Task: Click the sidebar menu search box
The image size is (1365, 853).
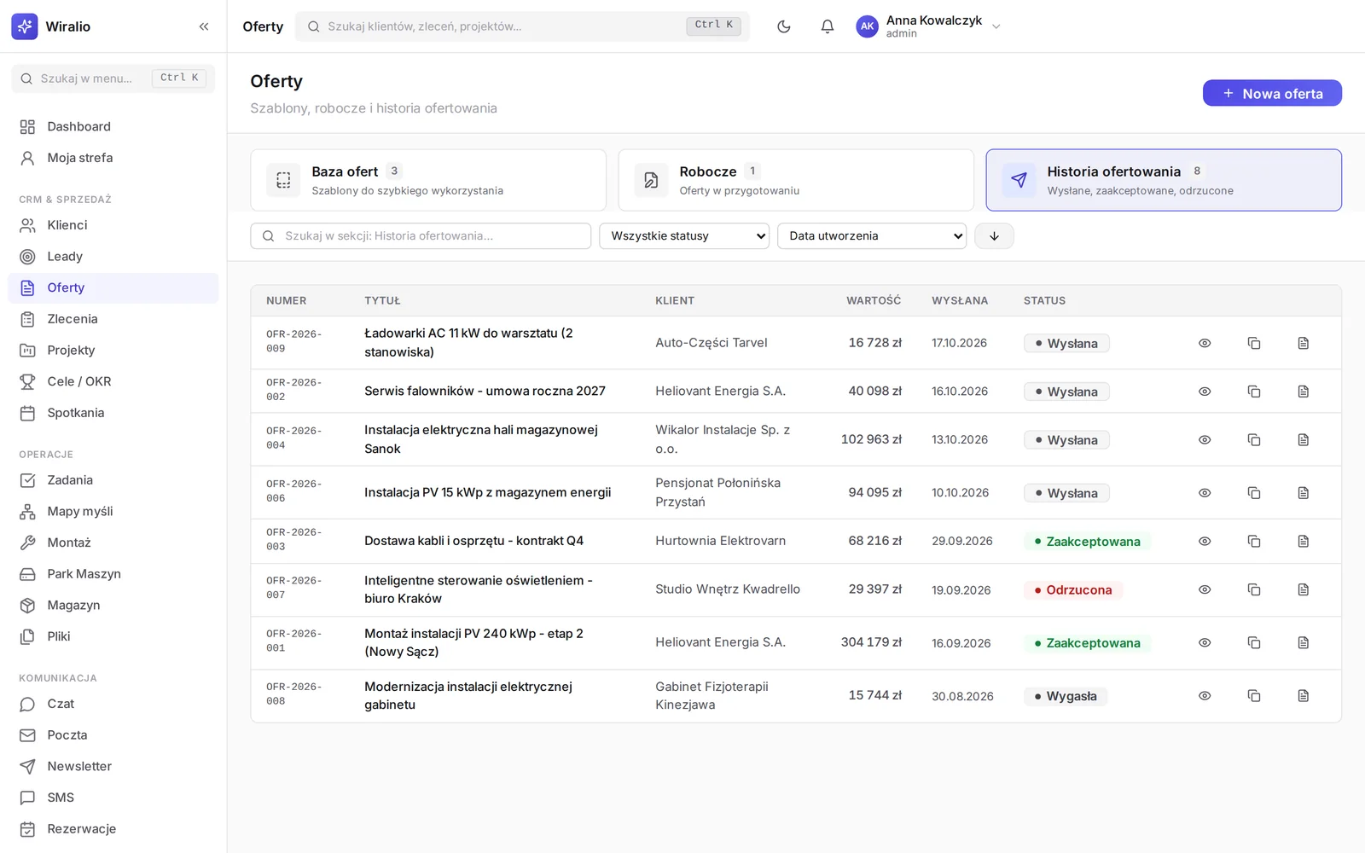Action: point(113,78)
